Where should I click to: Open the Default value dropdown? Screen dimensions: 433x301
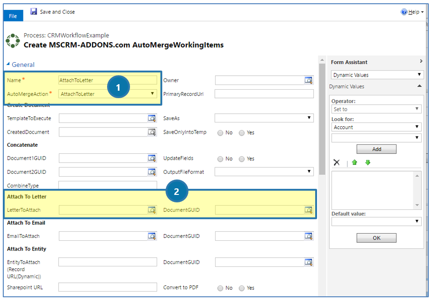(376, 222)
